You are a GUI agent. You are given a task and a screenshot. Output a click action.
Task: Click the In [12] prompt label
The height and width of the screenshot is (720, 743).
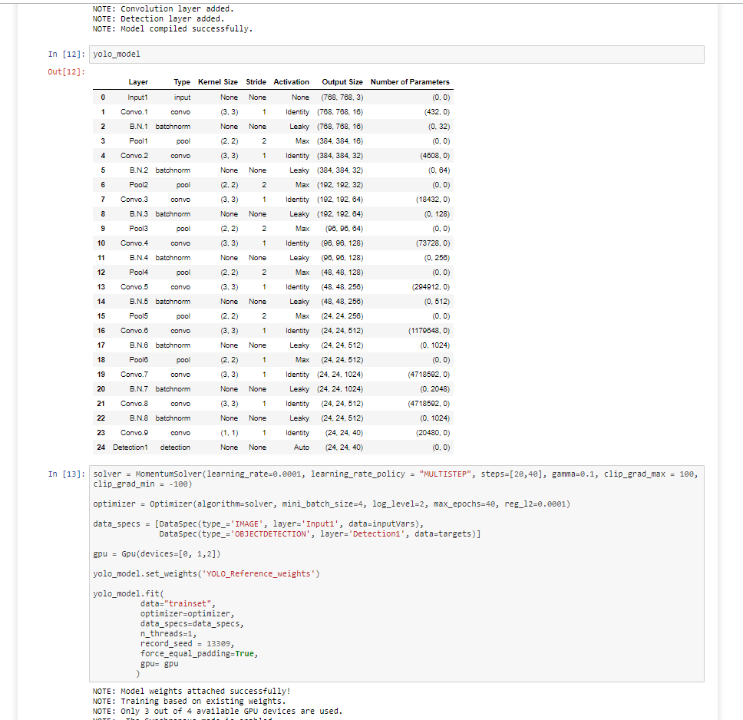click(x=66, y=54)
